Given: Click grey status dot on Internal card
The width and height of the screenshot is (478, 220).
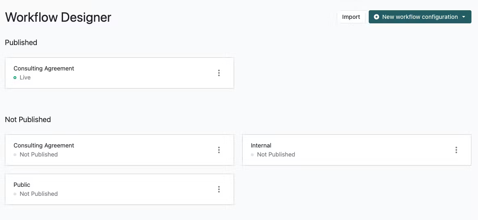Looking at the screenshot, I should coord(252,155).
